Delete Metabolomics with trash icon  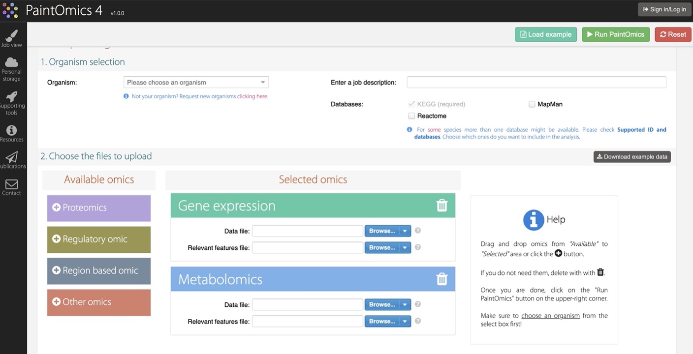[x=442, y=279]
